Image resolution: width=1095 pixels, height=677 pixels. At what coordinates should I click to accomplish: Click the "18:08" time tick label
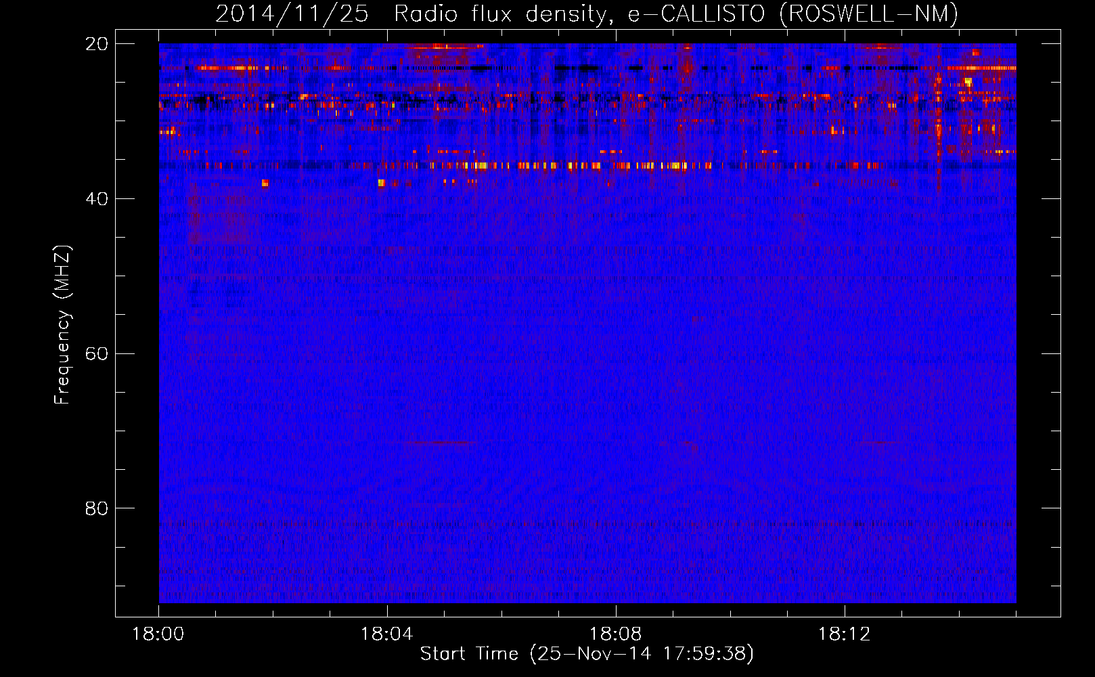(616, 634)
